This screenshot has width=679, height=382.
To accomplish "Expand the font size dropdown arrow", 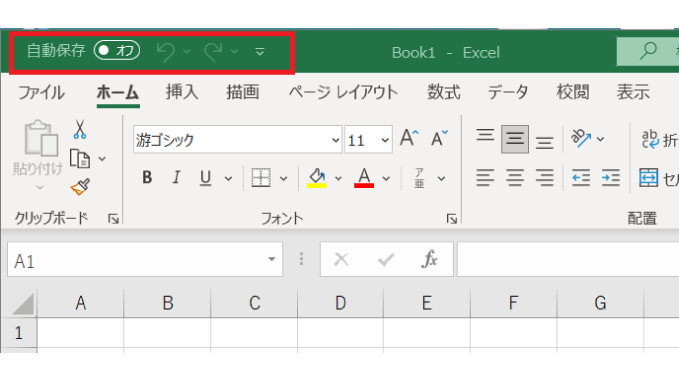I will pos(385,140).
